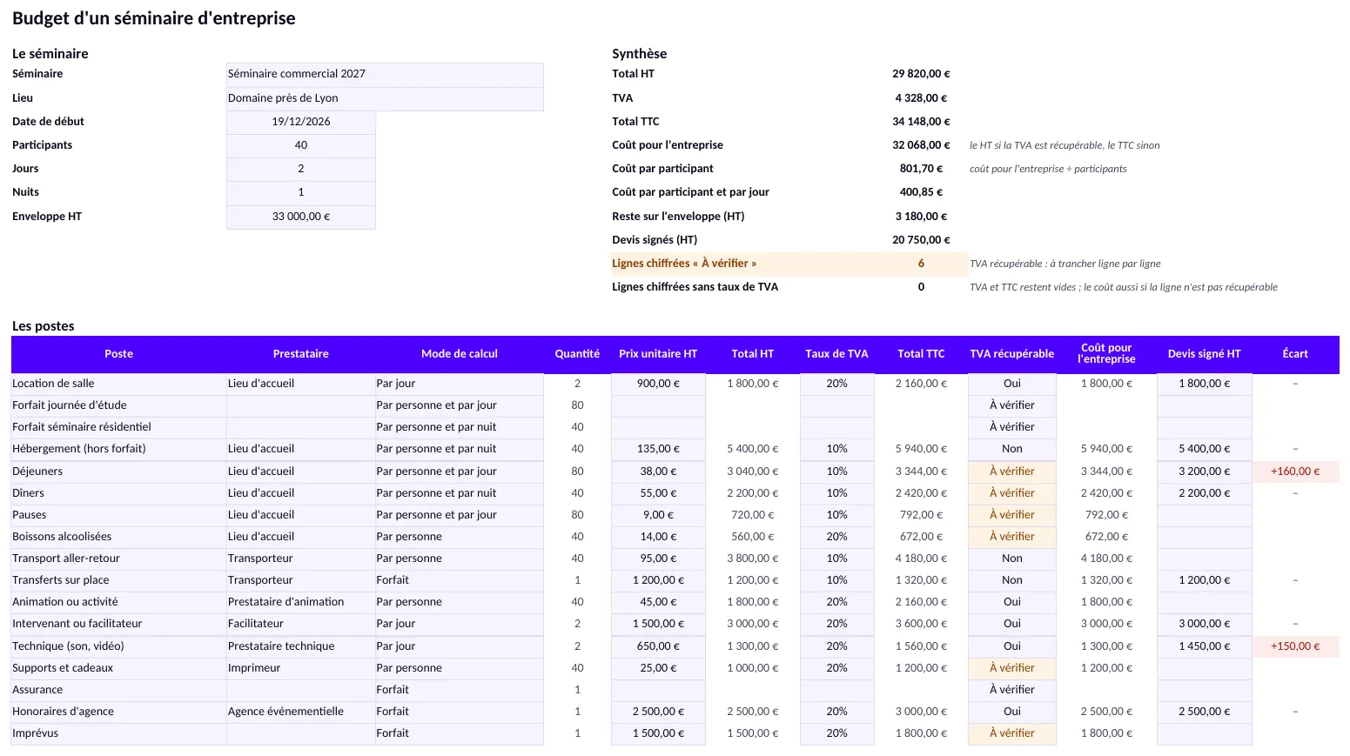Select Total HT 3 000,00 € for Intervenant
Viewport: 1350px width, 756px height.
tap(753, 624)
